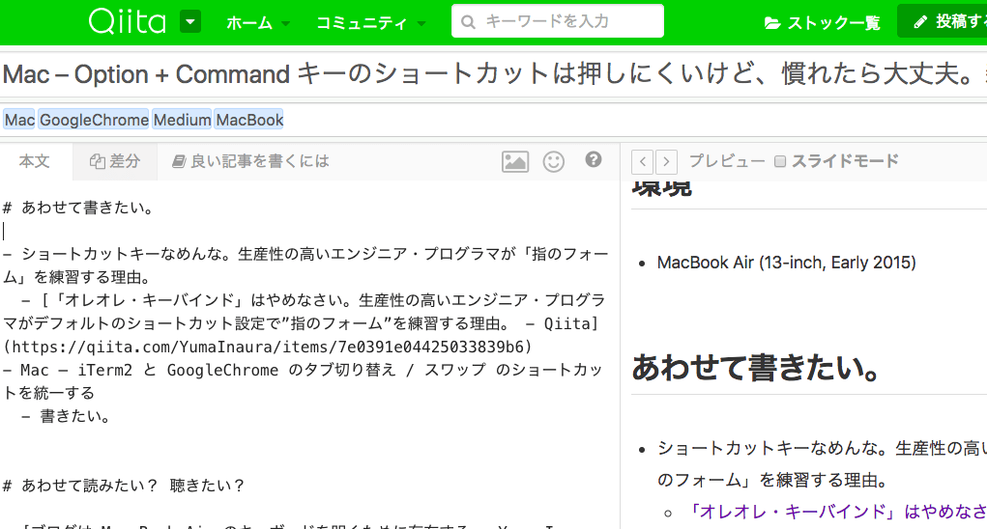Click the Qiita logo
This screenshot has width=987, height=529.
[128, 21]
